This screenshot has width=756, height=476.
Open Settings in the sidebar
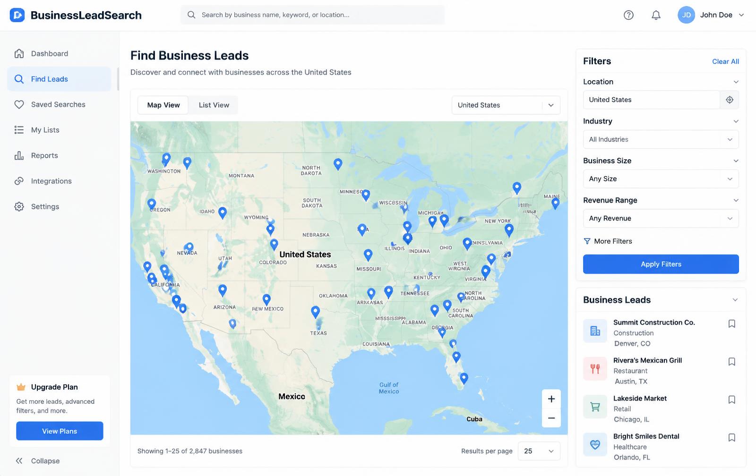pyautogui.click(x=59, y=207)
